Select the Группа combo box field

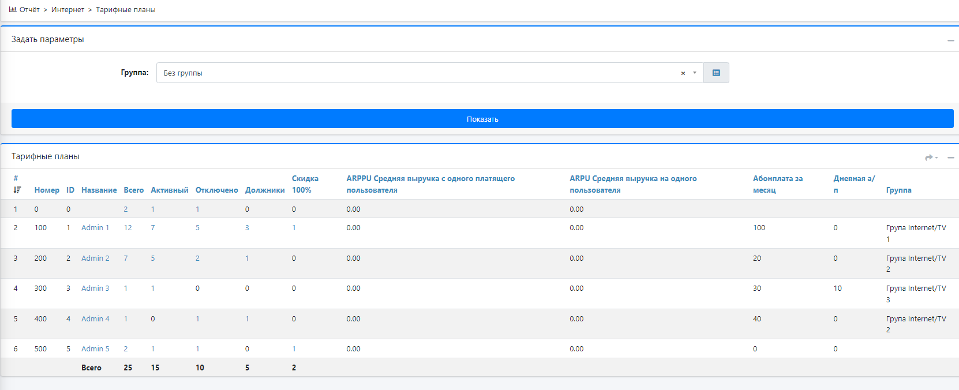430,73
